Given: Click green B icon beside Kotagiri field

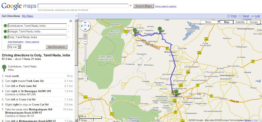Looking at the screenshot, I should pyautogui.click(x=5, y=31).
